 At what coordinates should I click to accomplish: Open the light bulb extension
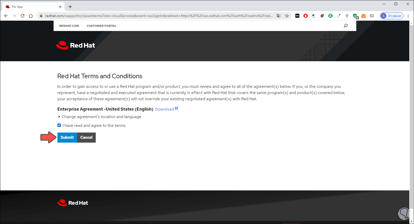[347, 16]
